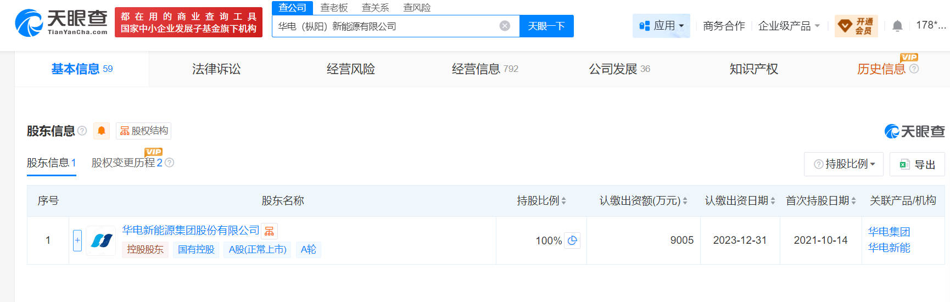Click the 2021-10-14 date cell
This screenshot has height=302, width=950.
(820, 240)
